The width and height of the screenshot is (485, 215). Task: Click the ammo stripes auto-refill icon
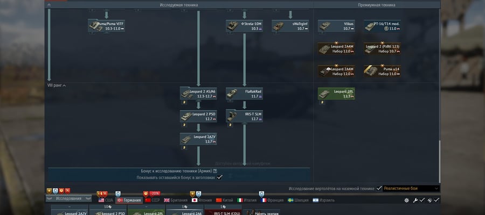pos(430,200)
